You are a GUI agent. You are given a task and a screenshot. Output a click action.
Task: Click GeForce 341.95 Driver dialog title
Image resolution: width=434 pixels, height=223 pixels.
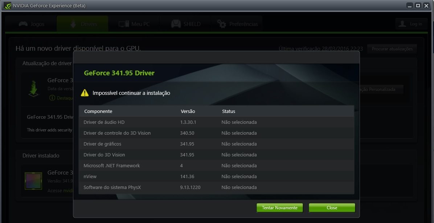click(x=119, y=73)
